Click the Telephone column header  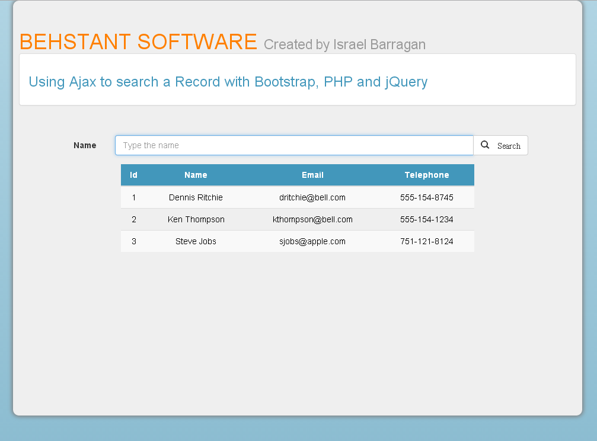pyautogui.click(x=427, y=175)
